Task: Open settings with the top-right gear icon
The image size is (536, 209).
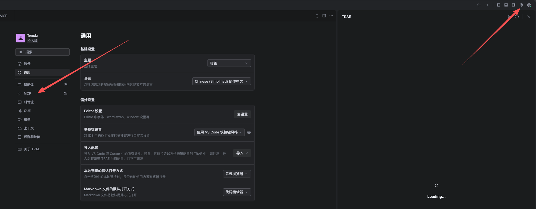Action: 521,5
